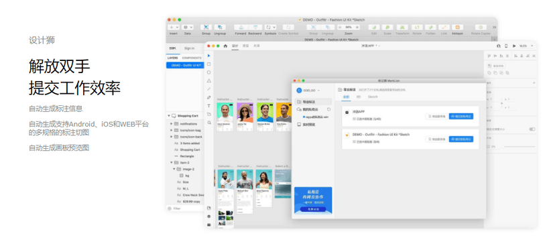Viewport: 555px width, 242px height.
Task: Click the Group icon in the Sketch toolbar
Action: (x=206, y=27)
